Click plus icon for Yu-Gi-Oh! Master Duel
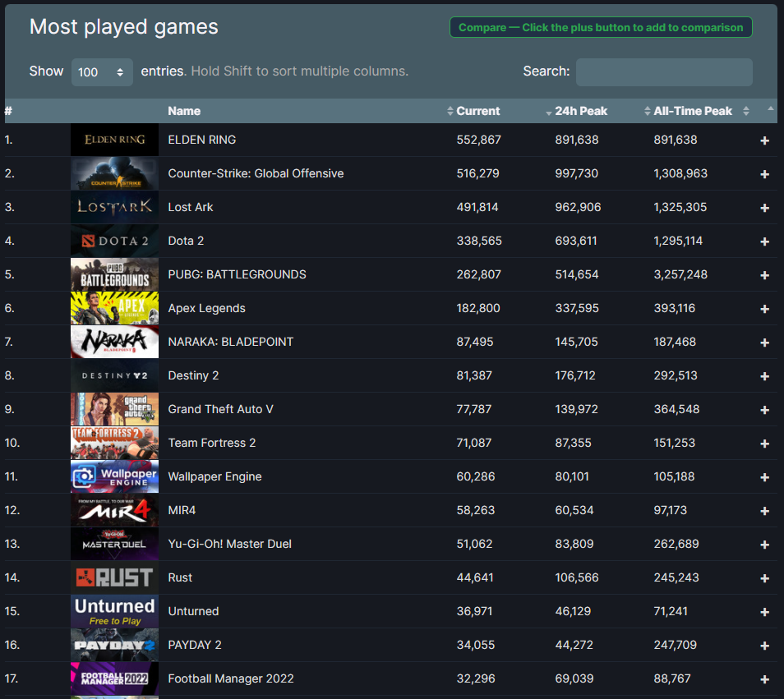 764,545
